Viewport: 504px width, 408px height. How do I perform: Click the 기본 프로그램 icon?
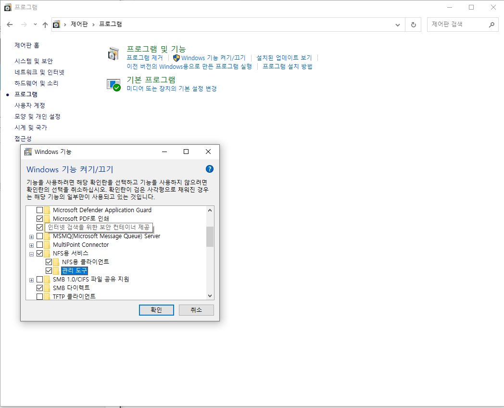pos(113,85)
